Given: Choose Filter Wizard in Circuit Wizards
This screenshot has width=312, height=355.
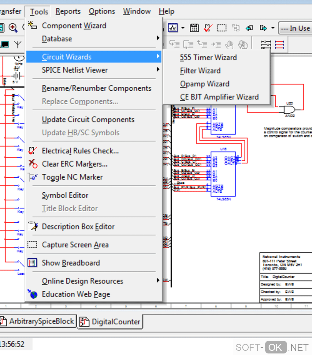Looking at the screenshot, I should coord(200,71).
